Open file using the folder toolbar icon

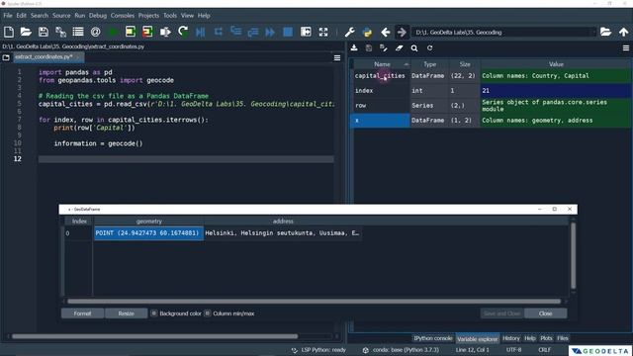tap(26, 32)
